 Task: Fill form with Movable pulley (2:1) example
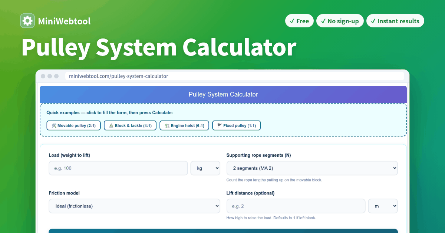(73, 126)
